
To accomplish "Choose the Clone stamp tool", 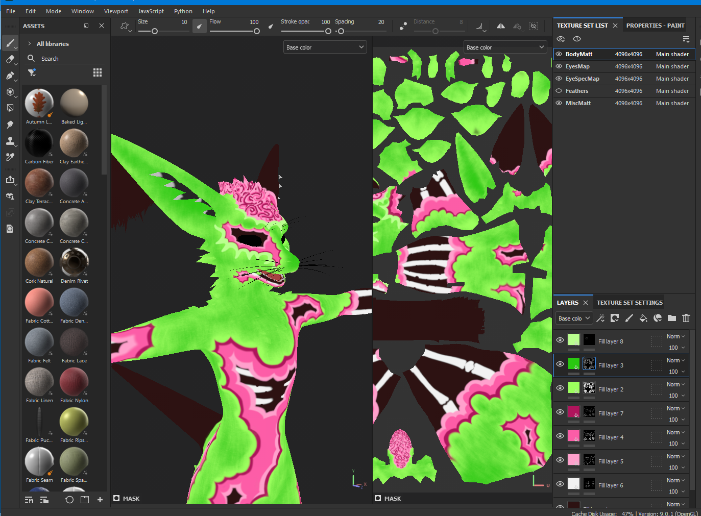I will point(10,141).
